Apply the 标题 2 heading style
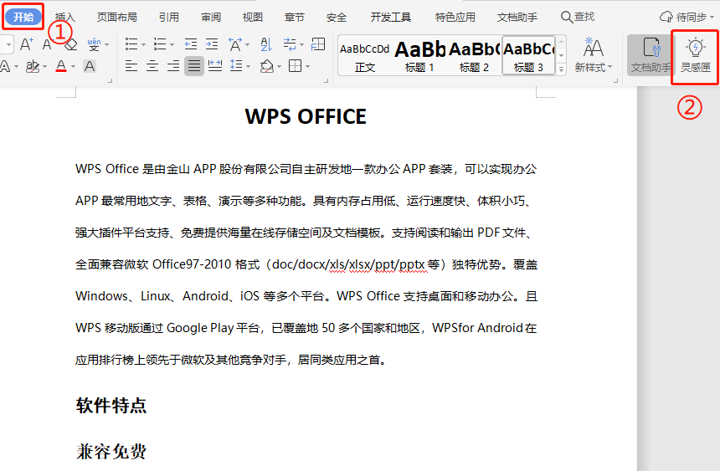Viewport: 720px width, 471px height. pyautogui.click(x=475, y=55)
